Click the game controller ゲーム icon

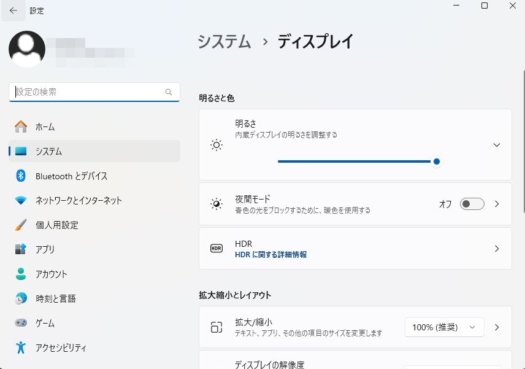click(x=21, y=323)
